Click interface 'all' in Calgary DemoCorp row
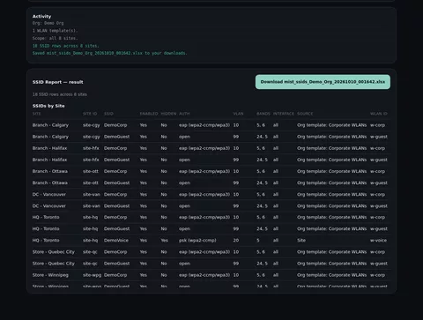Screen dimensions: 423x320 point(276,125)
